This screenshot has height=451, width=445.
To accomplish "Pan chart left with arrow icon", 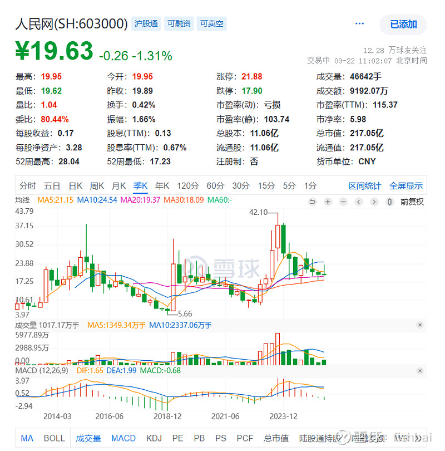I will point(359,202).
